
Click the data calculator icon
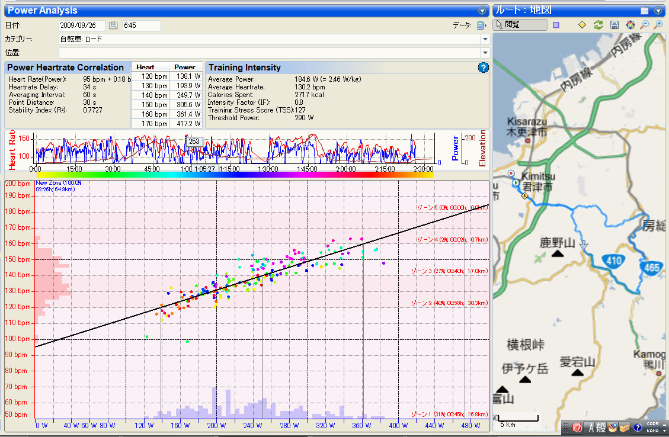[x=481, y=25]
